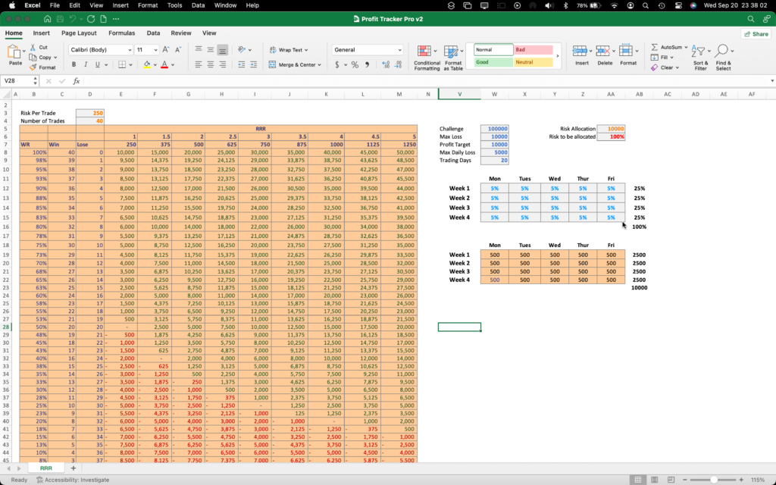Expand the Fill Color dropdown arrow
Image resolution: width=776 pixels, height=485 pixels.
(x=155, y=63)
